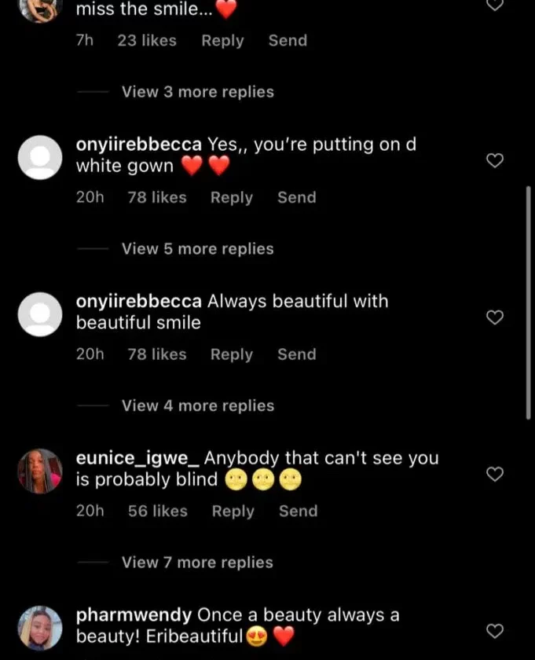Like the 'Always beautiful' comment heart

click(x=494, y=317)
